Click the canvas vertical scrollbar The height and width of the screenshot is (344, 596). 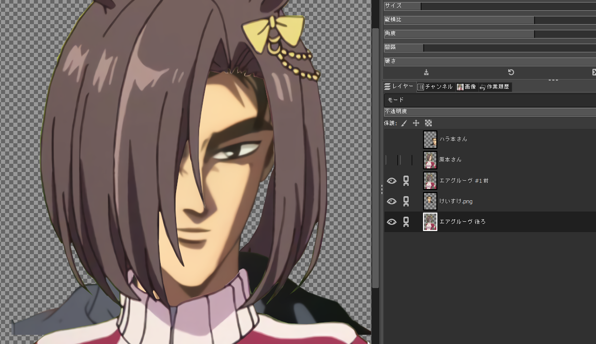[x=376, y=158]
